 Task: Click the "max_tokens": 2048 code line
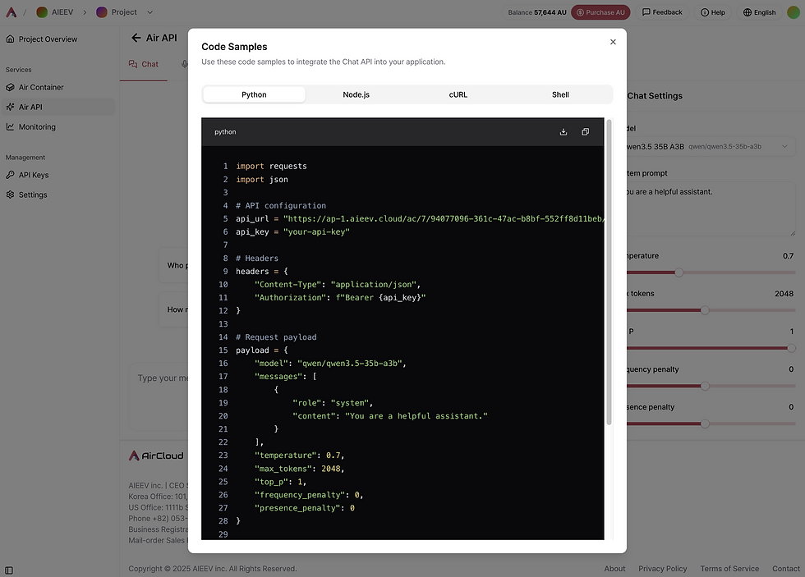(x=299, y=469)
